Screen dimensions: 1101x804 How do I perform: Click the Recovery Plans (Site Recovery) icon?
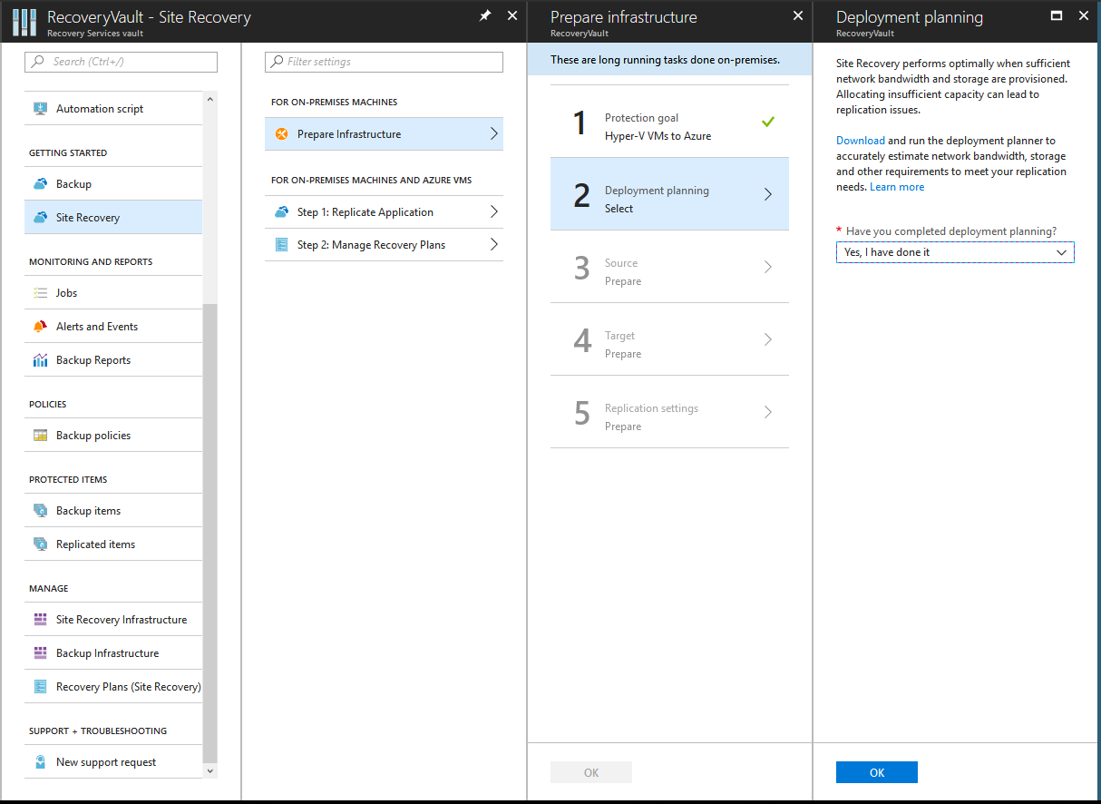coord(40,687)
